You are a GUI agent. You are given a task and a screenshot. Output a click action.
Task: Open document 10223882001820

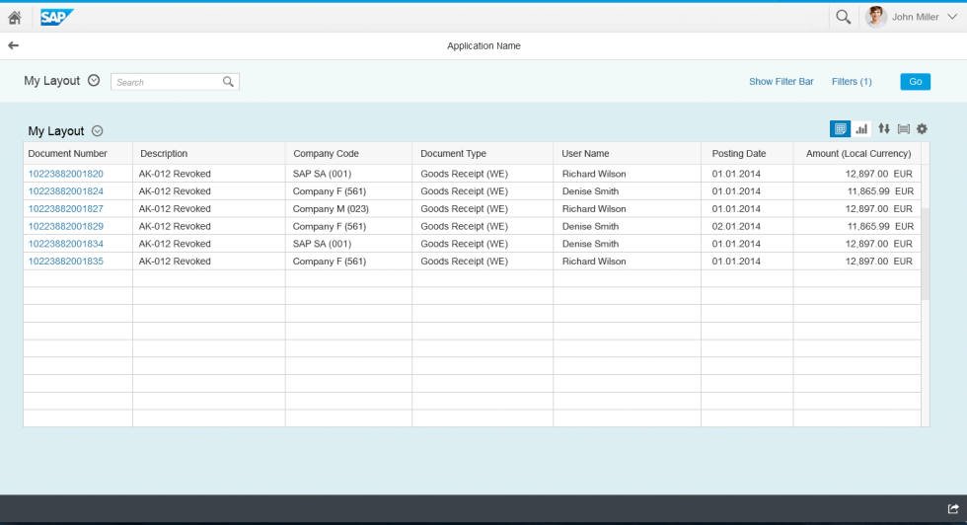pyautogui.click(x=66, y=174)
